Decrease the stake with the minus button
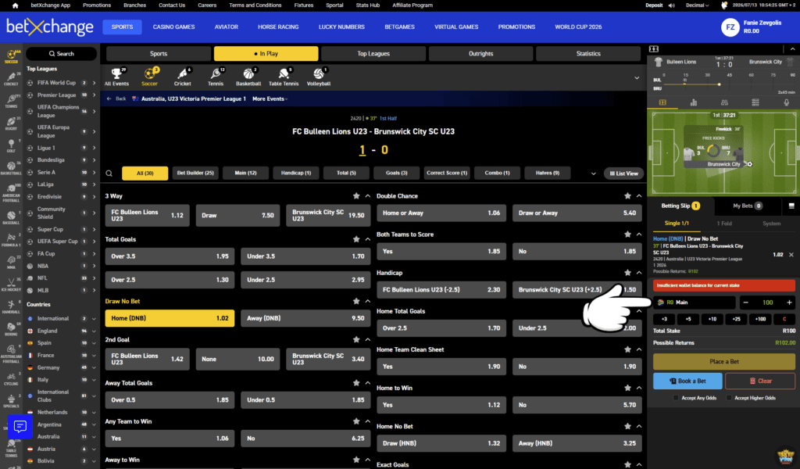Screen dimensions: 800x469 (x=745, y=303)
